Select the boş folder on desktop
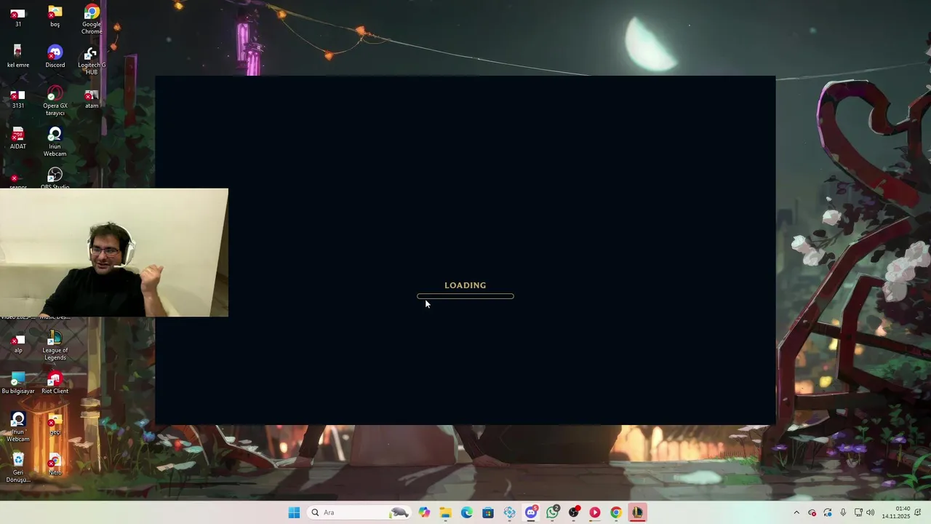Image resolution: width=931 pixels, height=524 pixels. click(x=55, y=16)
